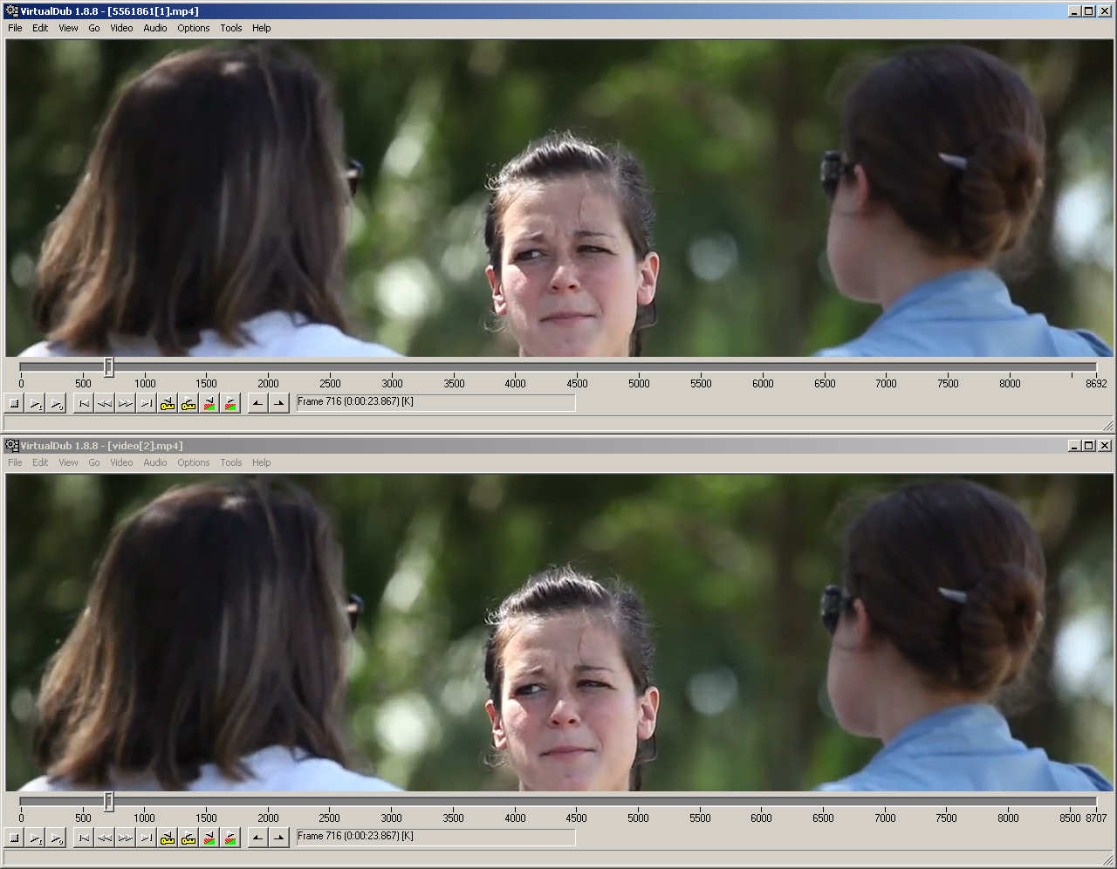Open Edit menu in 5561861[1].mp4 window
The image size is (1117, 869).
(x=40, y=28)
